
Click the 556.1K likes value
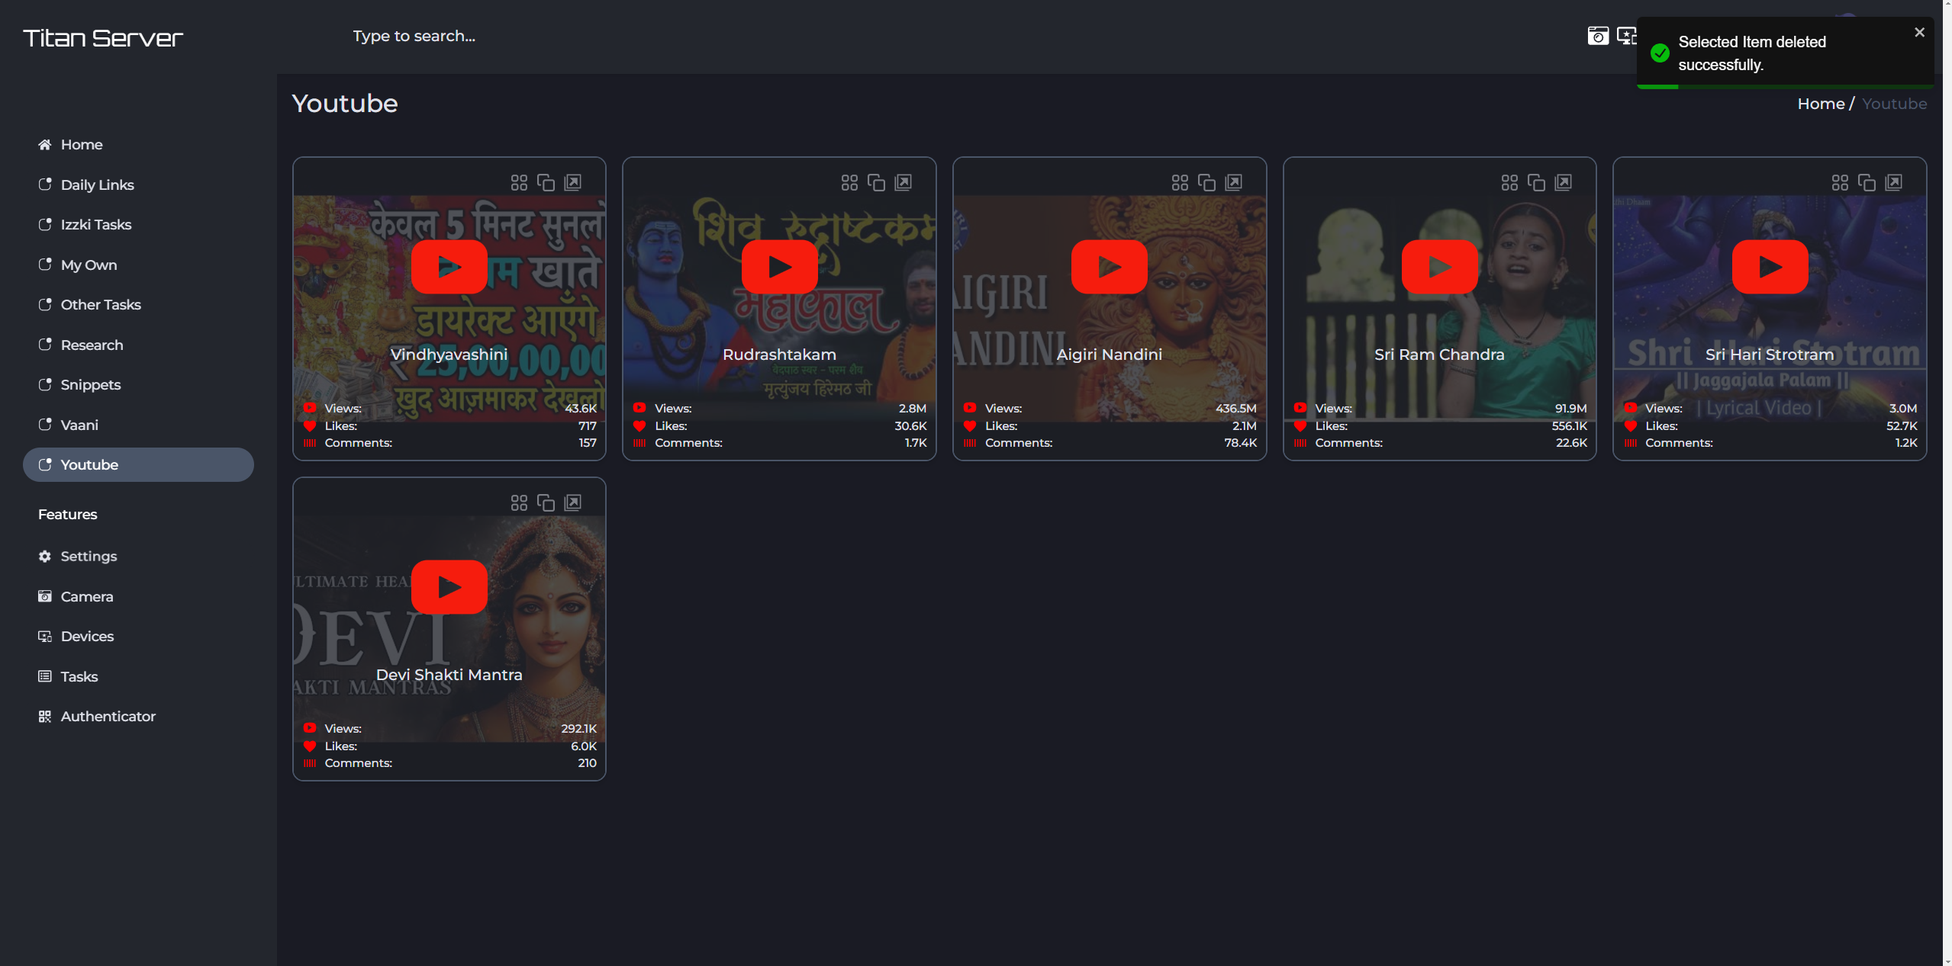click(1569, 426)
